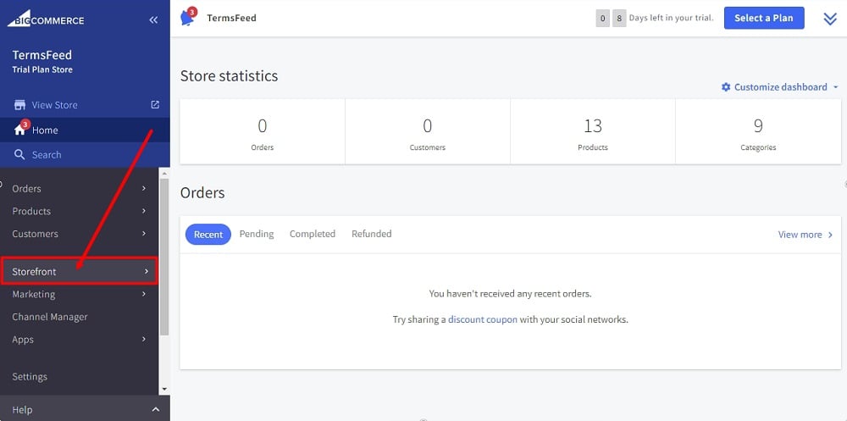Click the Trial Plan Store label

pyautogui.click(x=42, y=69)
